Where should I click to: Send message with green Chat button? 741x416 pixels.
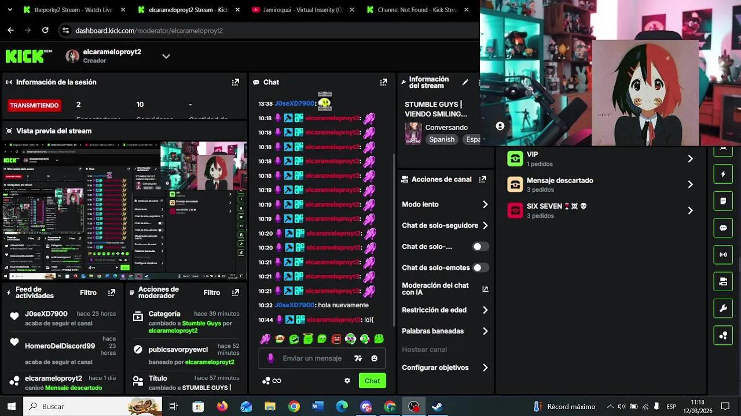point(372,381)
